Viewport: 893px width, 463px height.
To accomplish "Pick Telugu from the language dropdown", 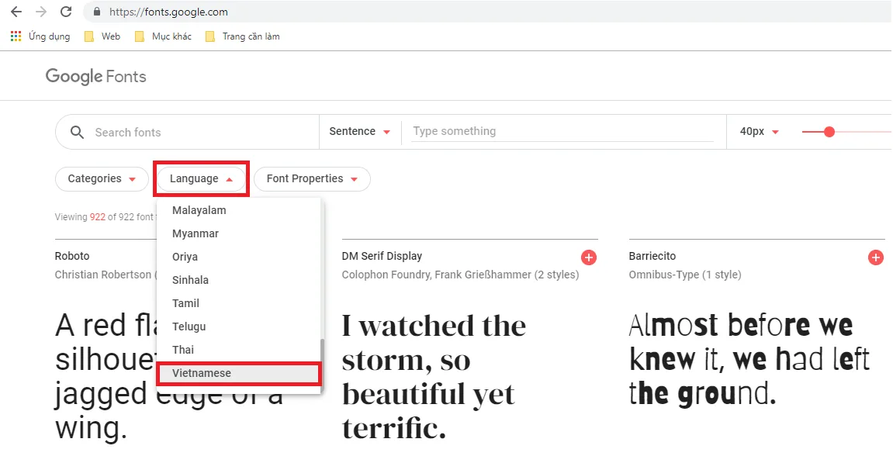I will 239,327.
